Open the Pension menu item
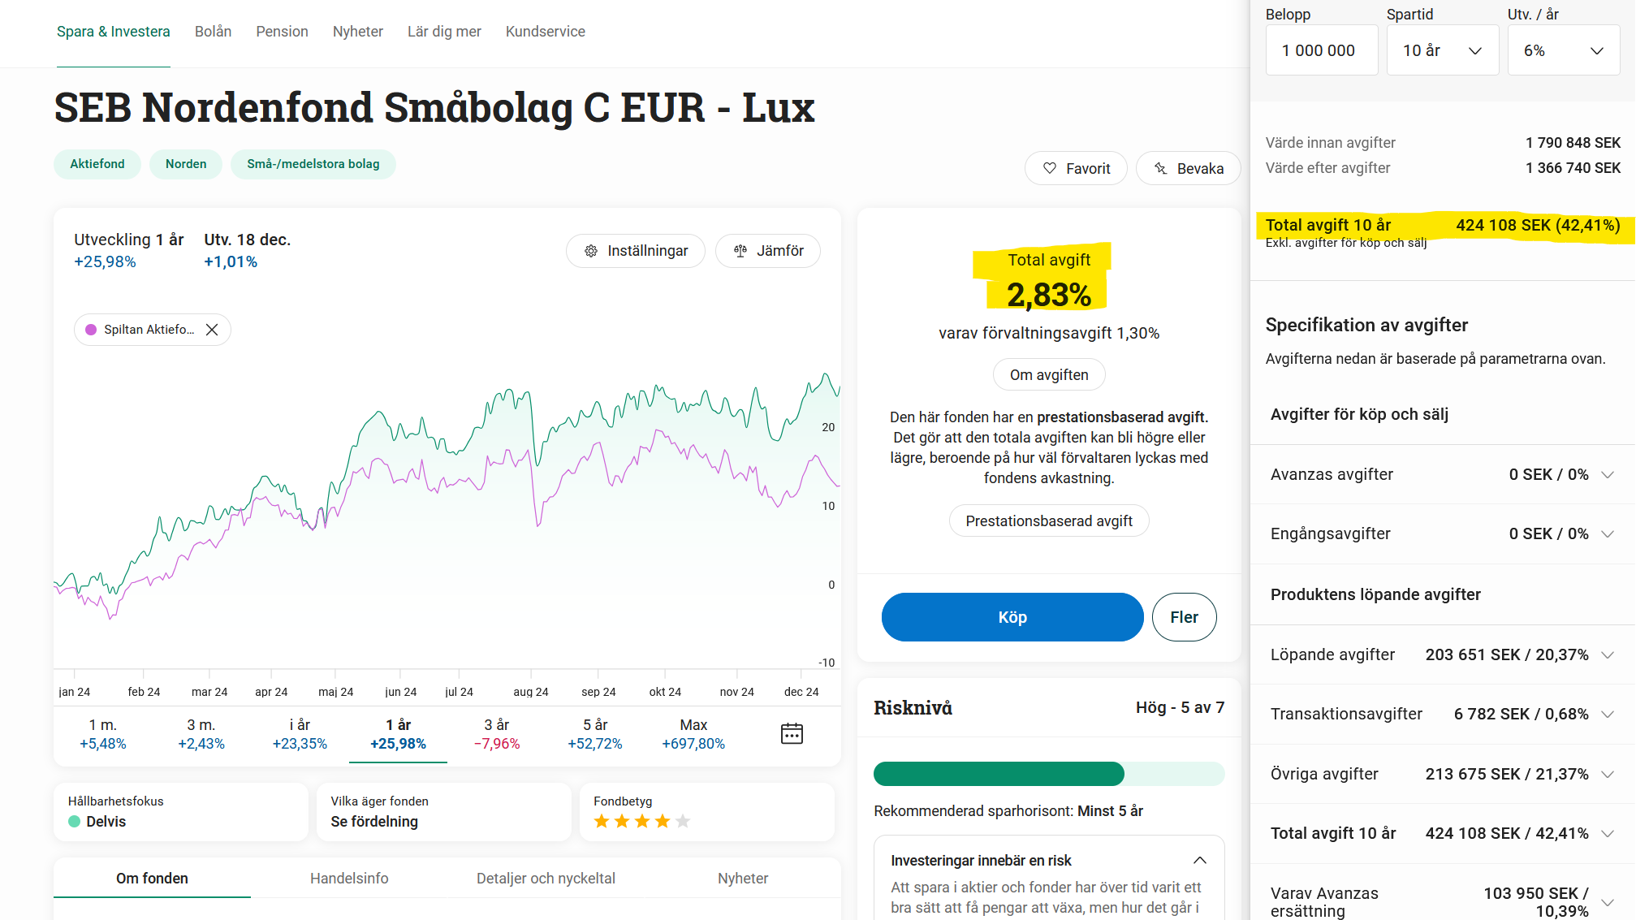The width and height of the screenshot is (1636, 920). coord(282,32)
